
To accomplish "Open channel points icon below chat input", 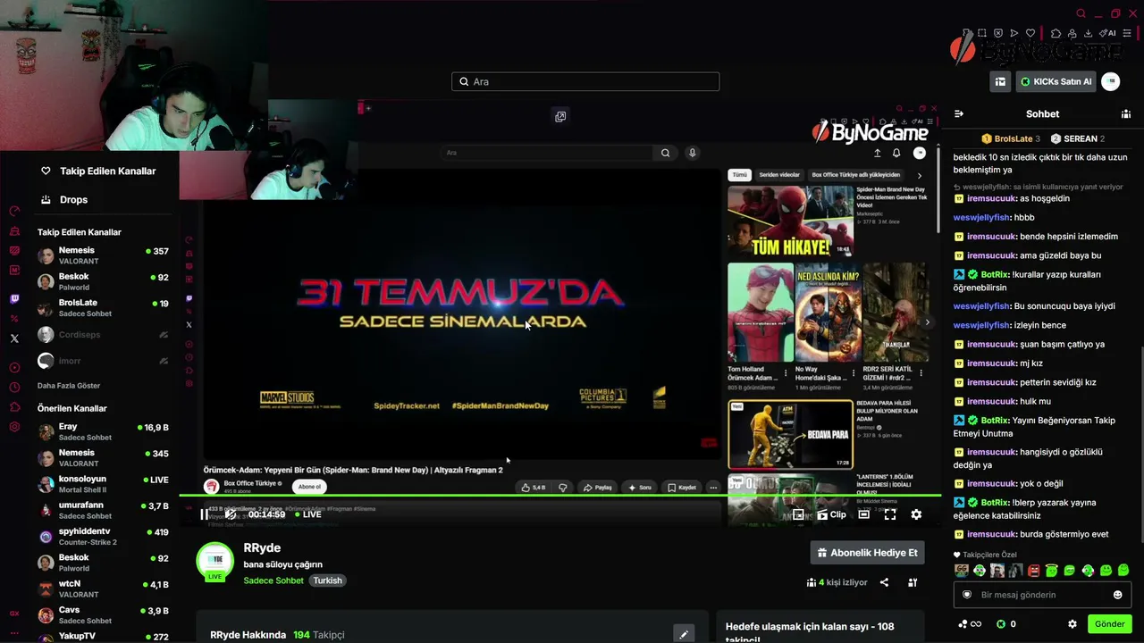I will [x=969, y=624].
